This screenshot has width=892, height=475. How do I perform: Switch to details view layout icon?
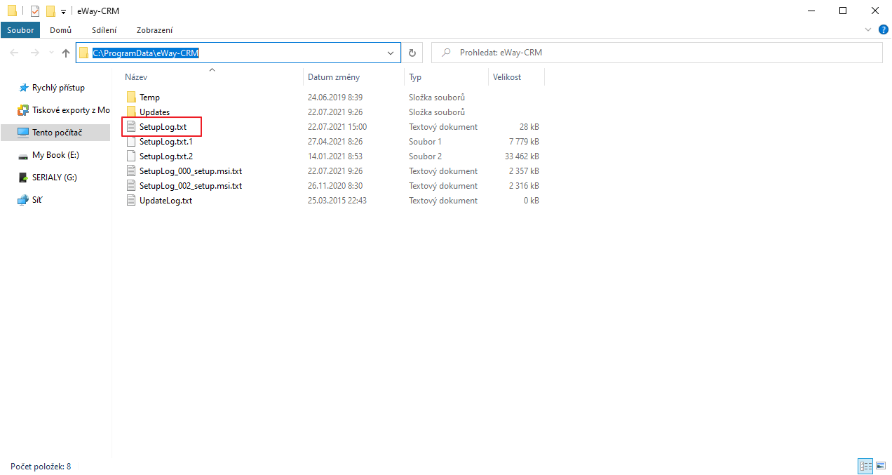point(865,466)
